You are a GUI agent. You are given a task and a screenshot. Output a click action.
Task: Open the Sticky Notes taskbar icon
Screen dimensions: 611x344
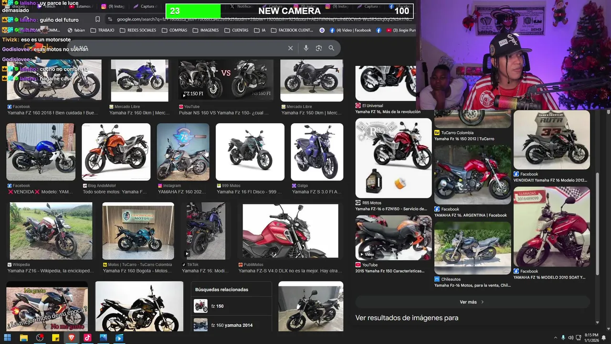(x=55, y=338)
